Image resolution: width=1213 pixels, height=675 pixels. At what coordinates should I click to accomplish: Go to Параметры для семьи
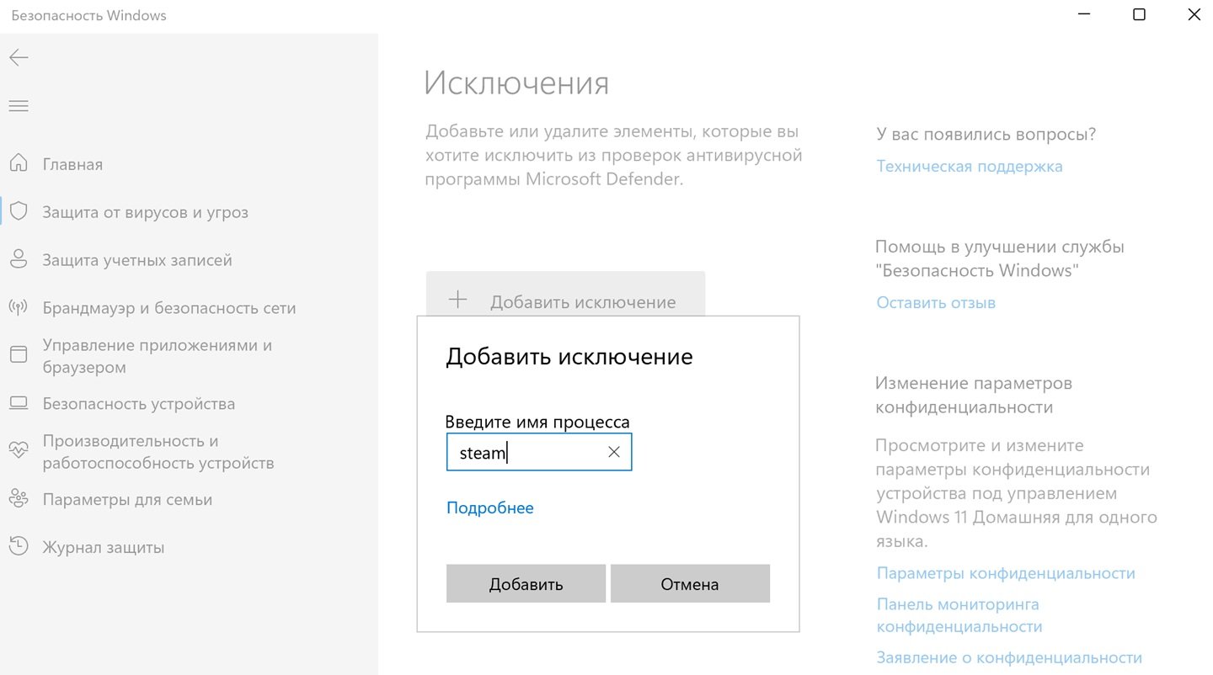(x=127, y=499)
